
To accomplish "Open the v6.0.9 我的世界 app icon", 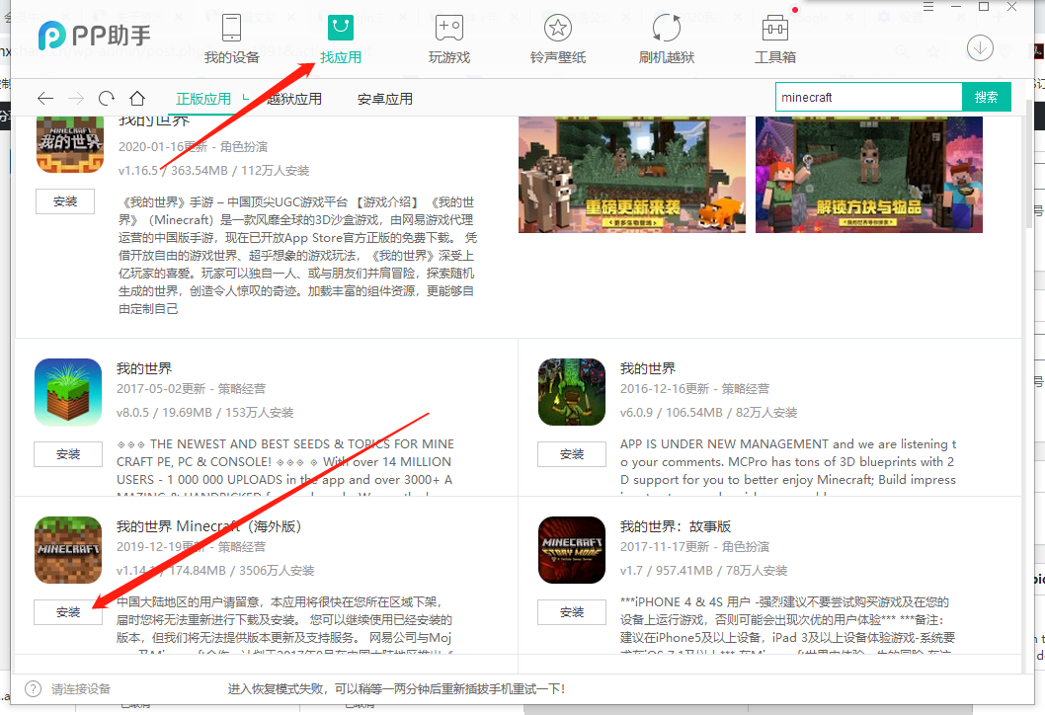I will tap(572, 392).
